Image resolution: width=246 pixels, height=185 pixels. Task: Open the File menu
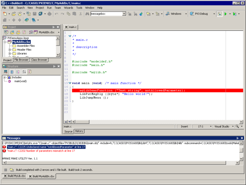pos(4,8)
